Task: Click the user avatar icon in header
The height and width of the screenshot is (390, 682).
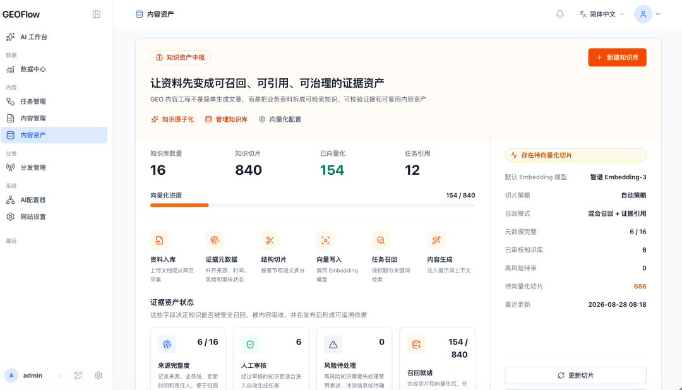Action: click(x=643, y=15)
